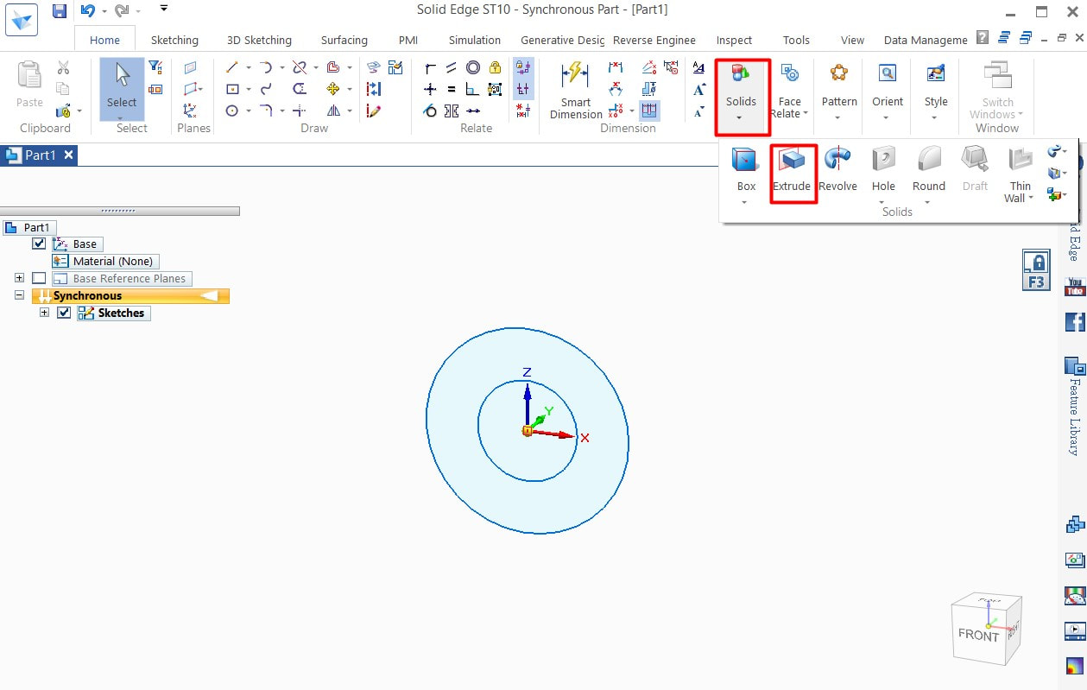
Task: Expand the Base Reference Planes node
Action: coord(19,278)
